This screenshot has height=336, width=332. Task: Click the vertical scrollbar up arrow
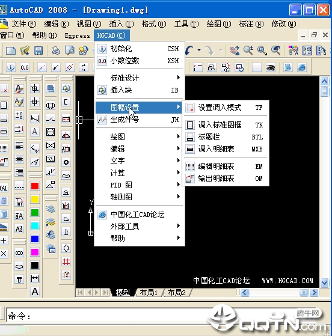pos(325,81)
